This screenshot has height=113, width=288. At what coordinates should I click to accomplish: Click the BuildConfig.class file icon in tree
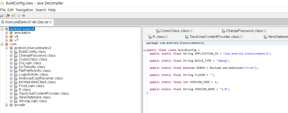pyautogui.click(x=16, y=52)
